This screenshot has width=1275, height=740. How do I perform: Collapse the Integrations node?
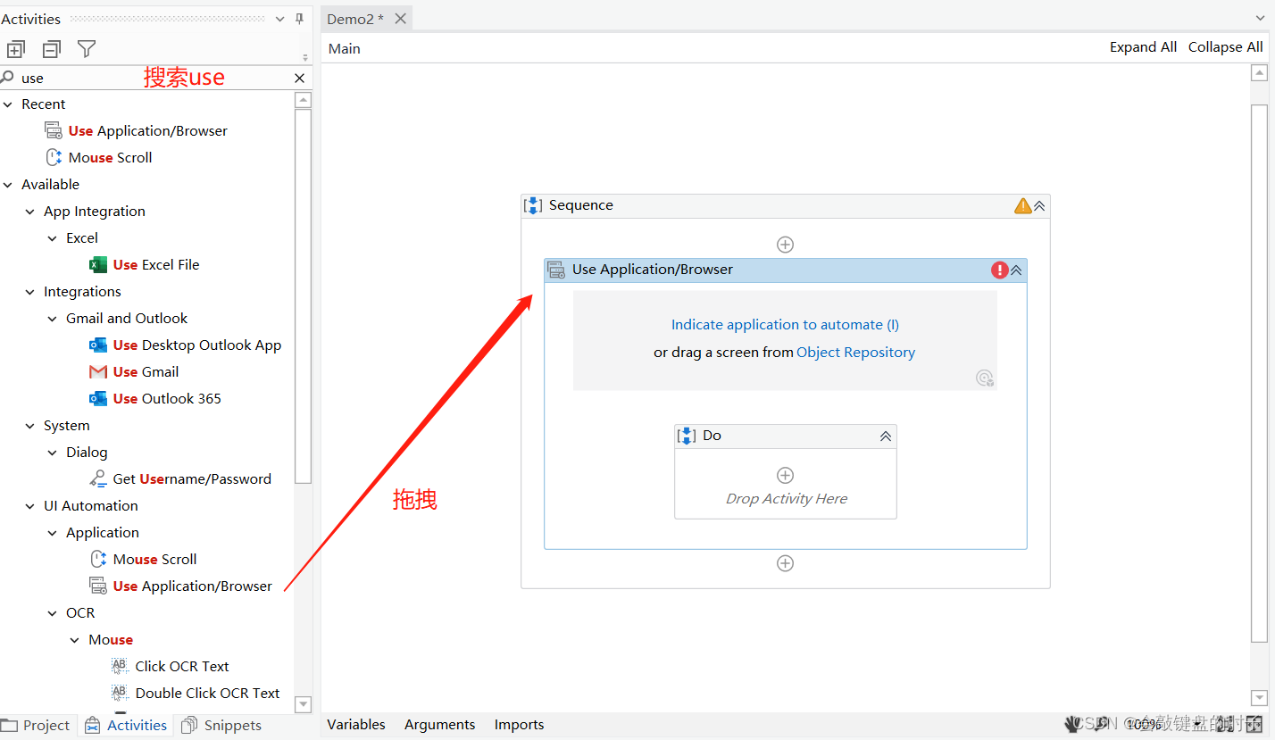coord(30,292)
